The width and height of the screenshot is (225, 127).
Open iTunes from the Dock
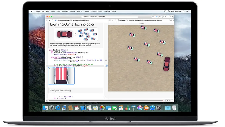click(x=140, y=108)
